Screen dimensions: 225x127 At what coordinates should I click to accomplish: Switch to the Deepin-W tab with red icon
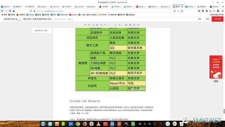(141, 7)
